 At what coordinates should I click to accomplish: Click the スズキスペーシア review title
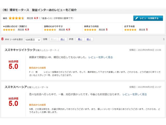[16, 87]
